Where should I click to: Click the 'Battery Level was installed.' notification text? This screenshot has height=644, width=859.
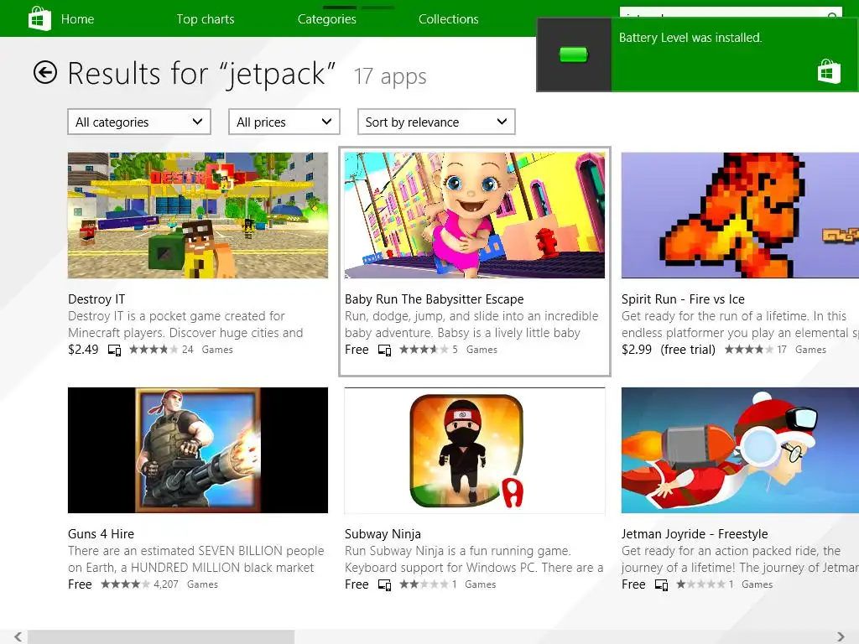tap(690, 38)
